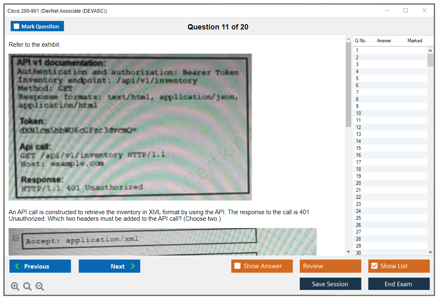Click the reset zoom magnifier icon
This screenshot has height=301, width=440.
[27, 287]
